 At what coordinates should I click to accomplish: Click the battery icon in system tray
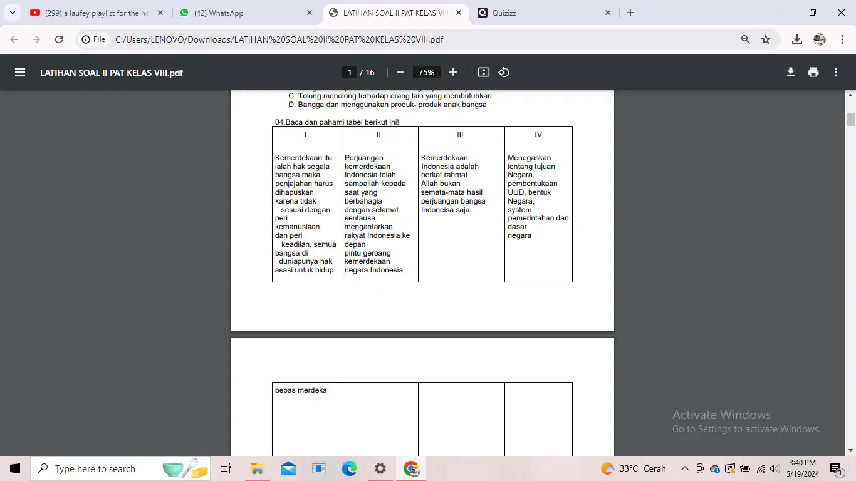coord(745,468)
